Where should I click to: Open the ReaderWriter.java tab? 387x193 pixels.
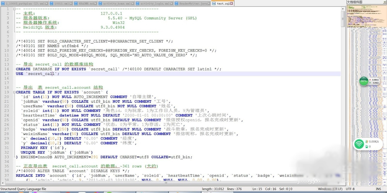192,3
